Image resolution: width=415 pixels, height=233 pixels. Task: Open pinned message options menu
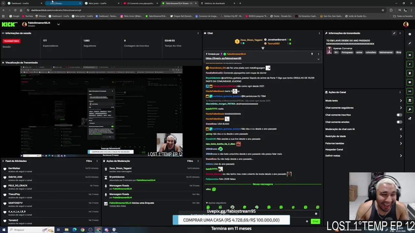(x=318, y=54)
